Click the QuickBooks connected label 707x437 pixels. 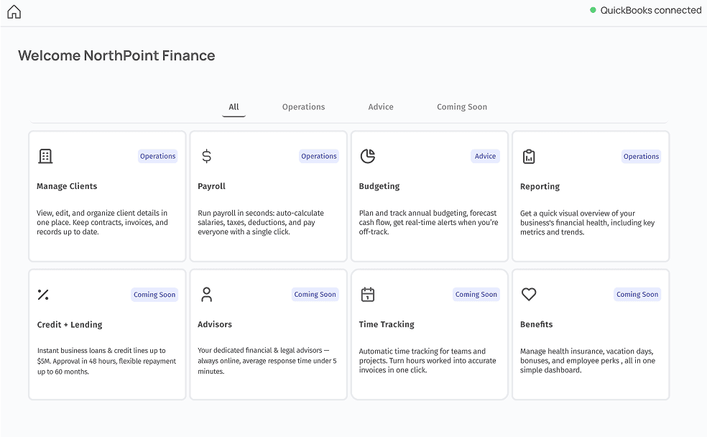click(x=650, y=10)
